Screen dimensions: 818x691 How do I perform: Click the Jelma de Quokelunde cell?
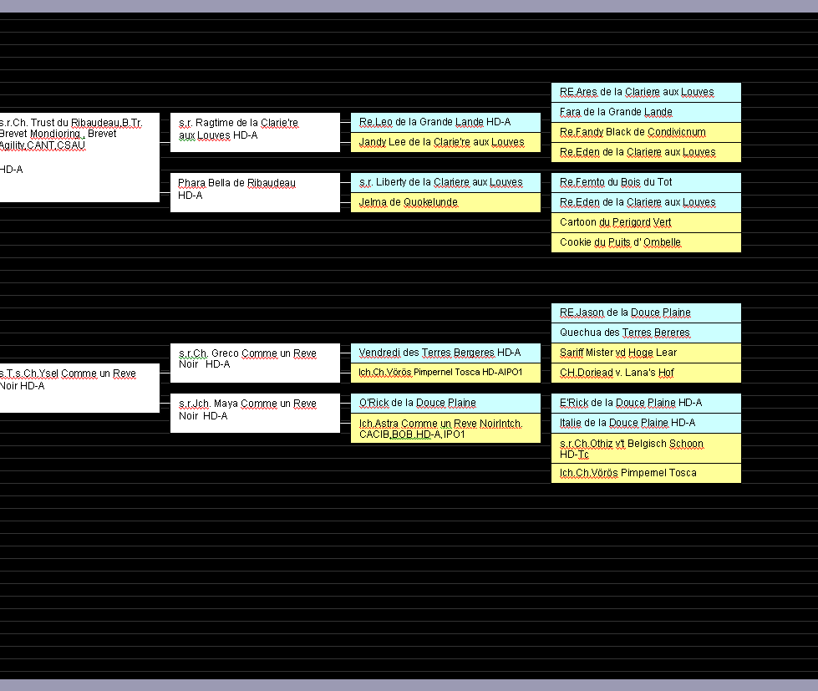pyautogui.click(x=445, y=202)
